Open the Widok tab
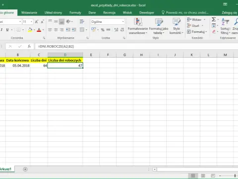Screen dimensions: 238x179 click(127, 12)
